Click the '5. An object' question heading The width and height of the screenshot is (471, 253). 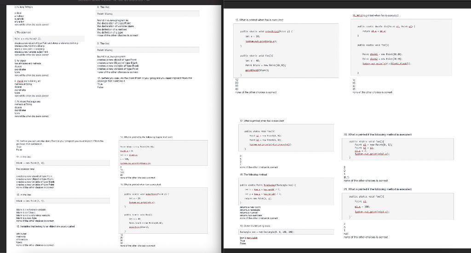click(x=20, y=61)
